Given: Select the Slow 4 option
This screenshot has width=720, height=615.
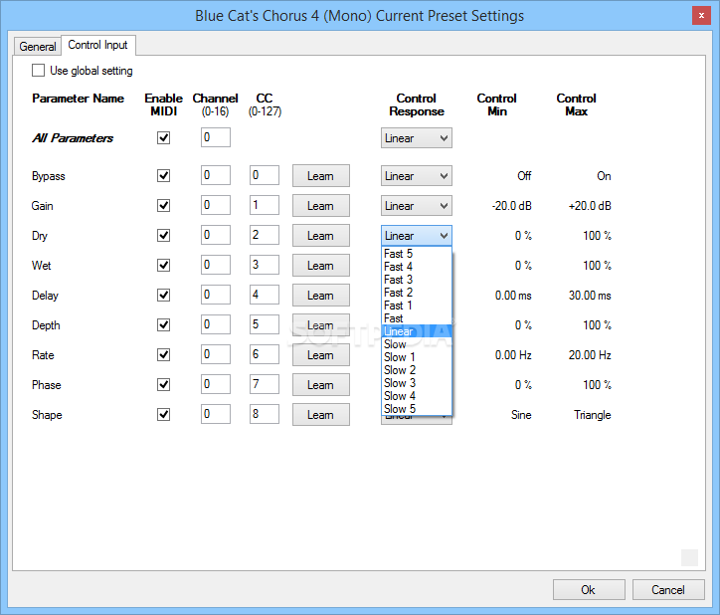Looking at the screenshot, I should (417, 396).
